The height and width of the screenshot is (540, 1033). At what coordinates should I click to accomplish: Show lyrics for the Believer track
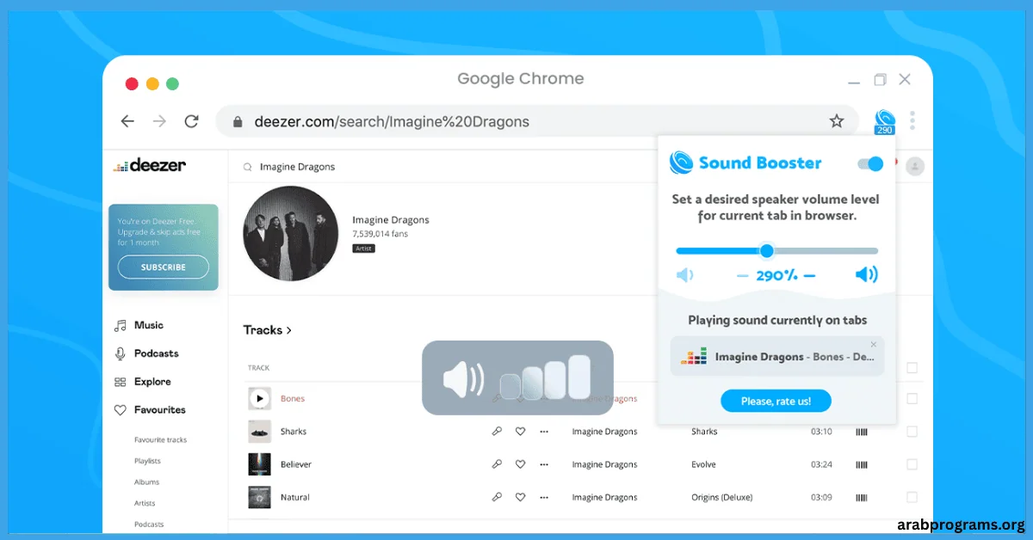(497, 464)
